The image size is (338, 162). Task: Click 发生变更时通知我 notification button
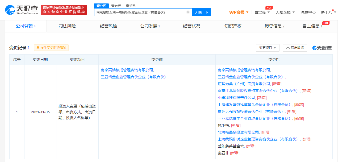click(51, 48)
